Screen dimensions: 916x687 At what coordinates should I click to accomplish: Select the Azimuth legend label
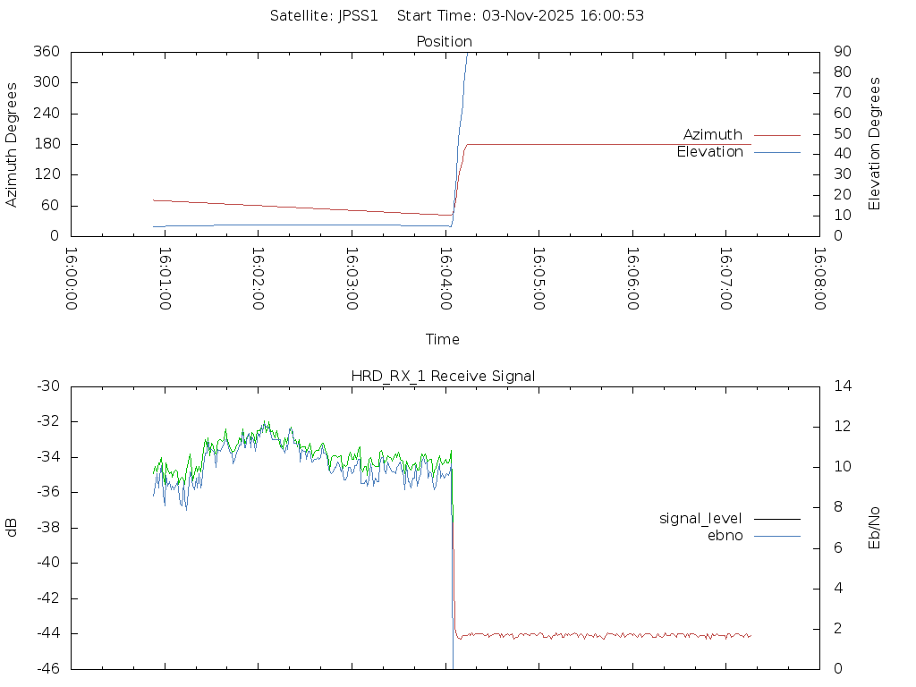[x=713, y=135]
